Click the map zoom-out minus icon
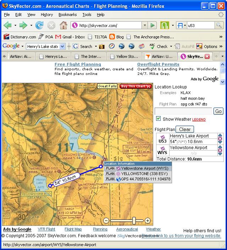Screen dimensions: 227x250 (x=106, y=221)
